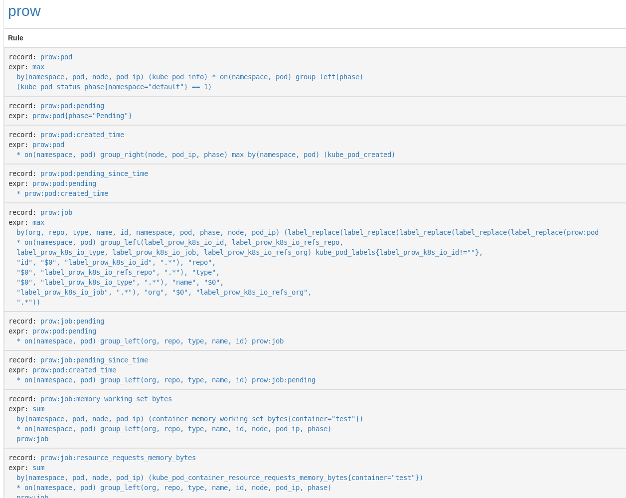This screenshot has width=626, height=498.
Task: Click expression prow:pod{phase="Pending"}
Action: (x=82, y=116)
